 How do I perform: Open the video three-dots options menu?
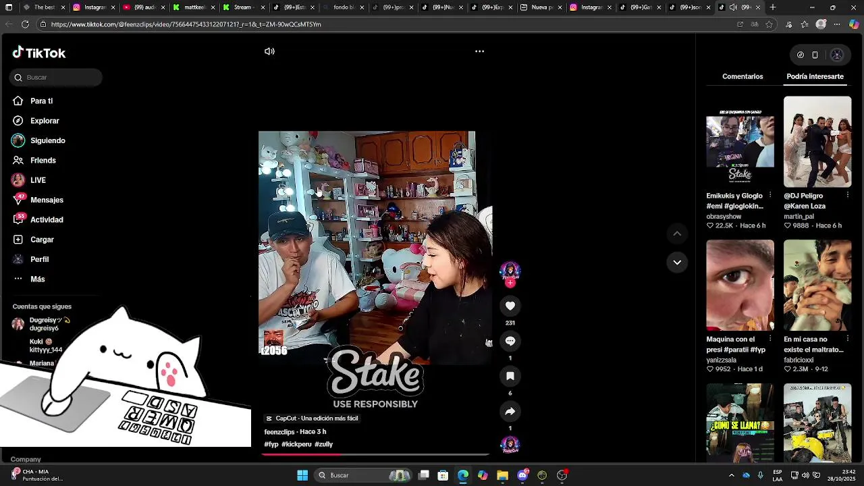479,51
